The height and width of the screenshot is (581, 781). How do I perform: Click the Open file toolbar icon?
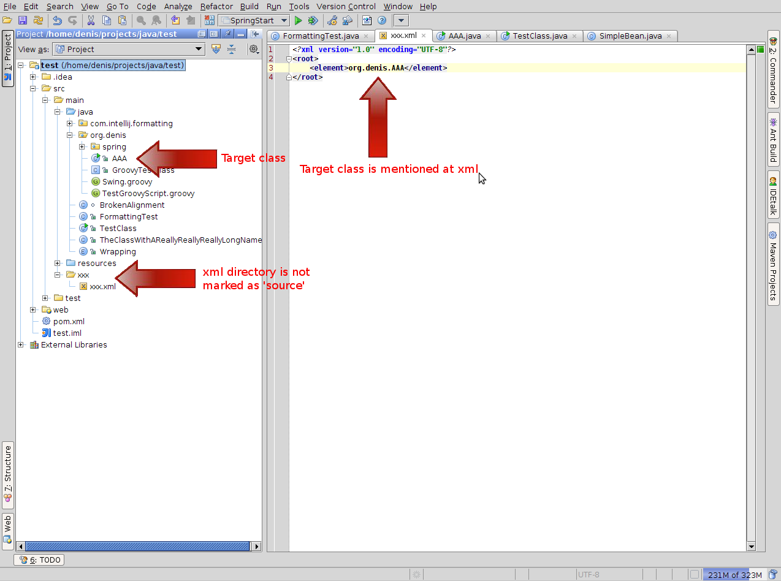click(x=9, y=20)
